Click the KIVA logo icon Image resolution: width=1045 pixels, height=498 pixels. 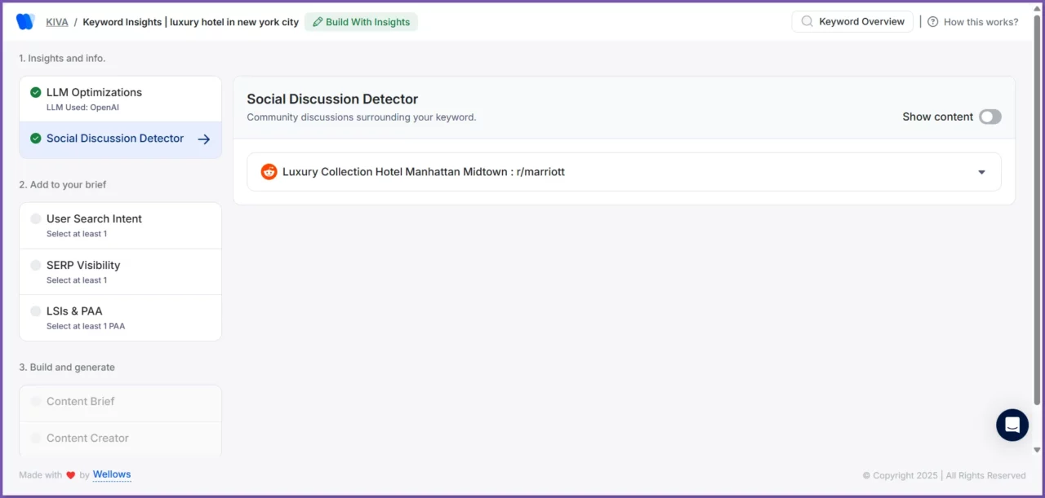24,21
